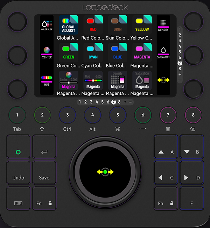Open bottom pager more options ellipsis
Viewport: 210px width, 228px height.
[131, 102]
